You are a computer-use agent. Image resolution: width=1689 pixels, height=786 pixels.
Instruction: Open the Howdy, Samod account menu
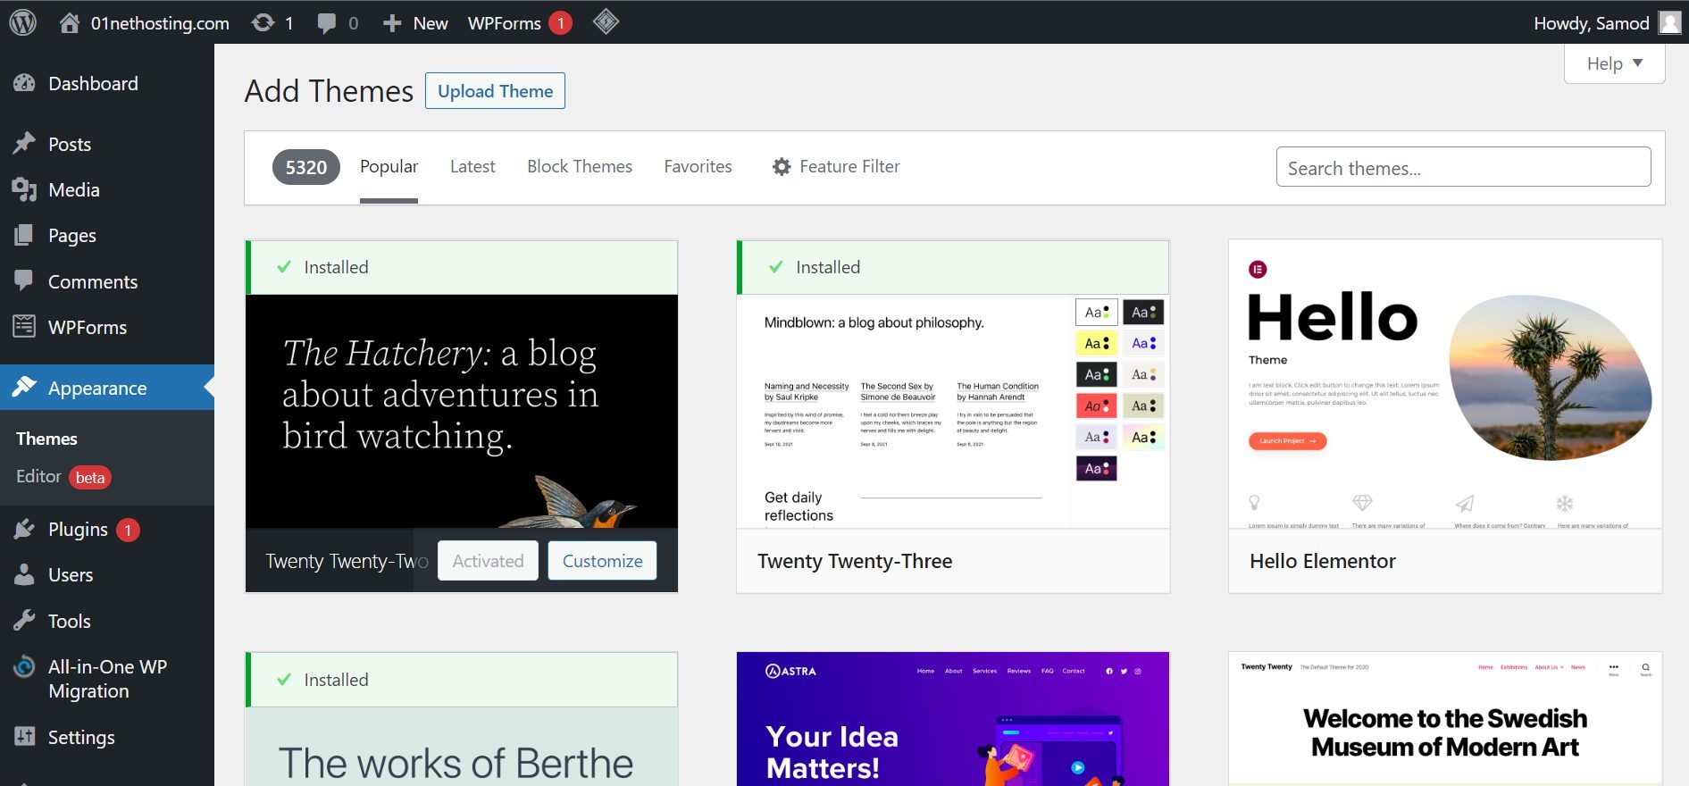click(x=1606, y=22)
